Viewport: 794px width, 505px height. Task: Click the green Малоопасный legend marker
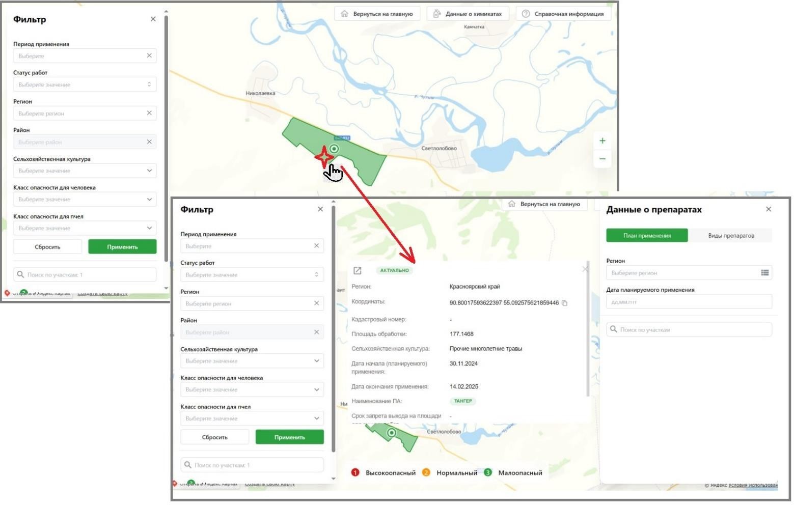click(x=487, y=472)
